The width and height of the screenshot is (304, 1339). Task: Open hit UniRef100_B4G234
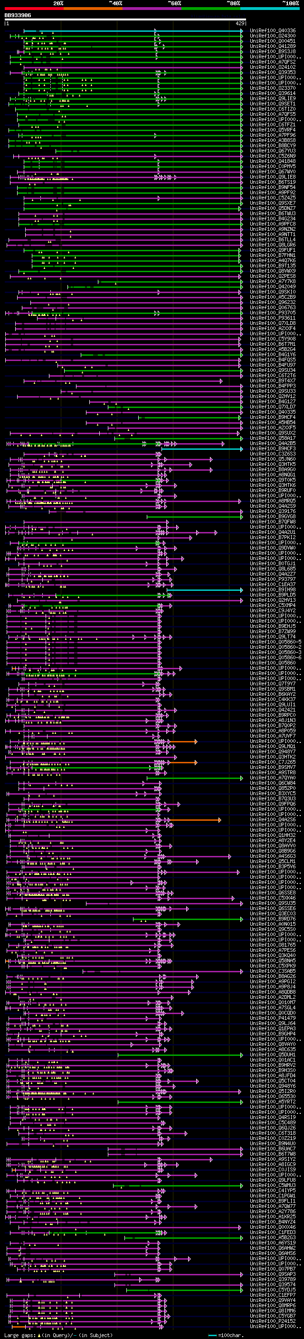[x=272, y=219]
